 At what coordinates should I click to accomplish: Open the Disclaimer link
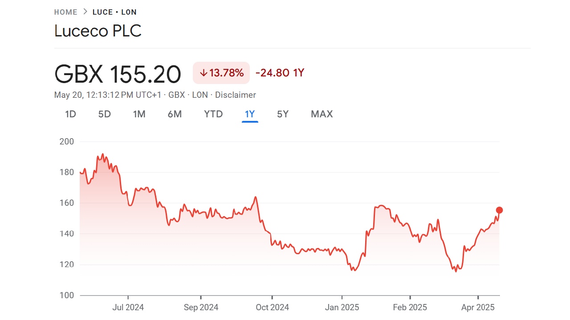point(236,95)
